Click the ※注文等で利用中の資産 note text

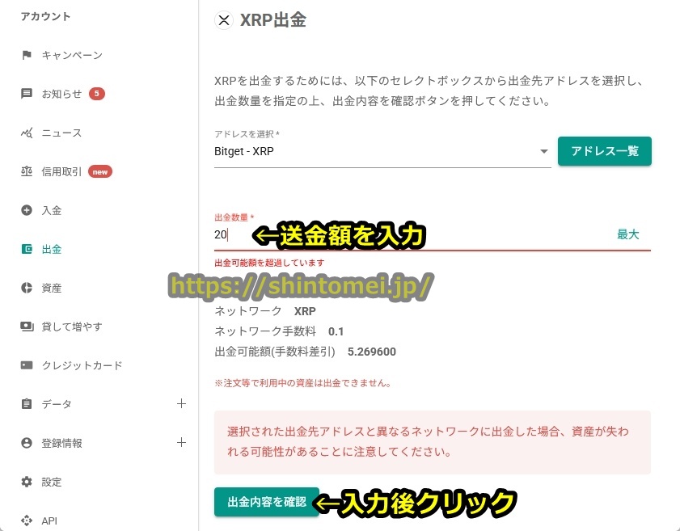click(302, 383)
